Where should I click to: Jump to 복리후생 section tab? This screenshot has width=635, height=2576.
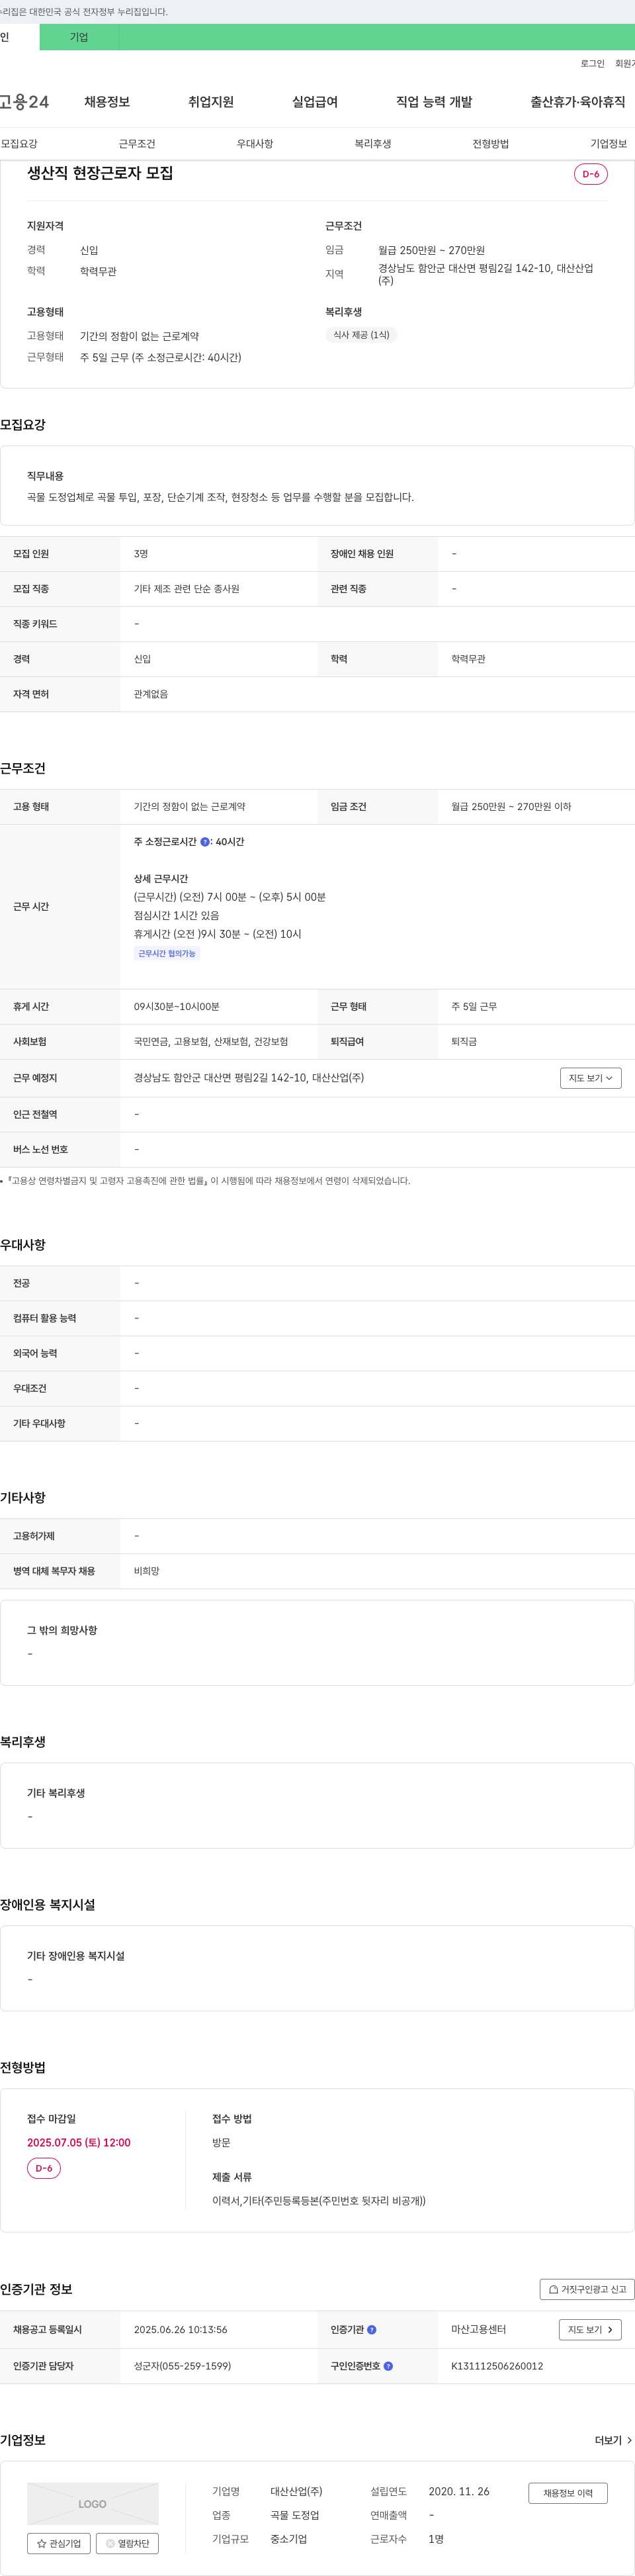[373, 144]
